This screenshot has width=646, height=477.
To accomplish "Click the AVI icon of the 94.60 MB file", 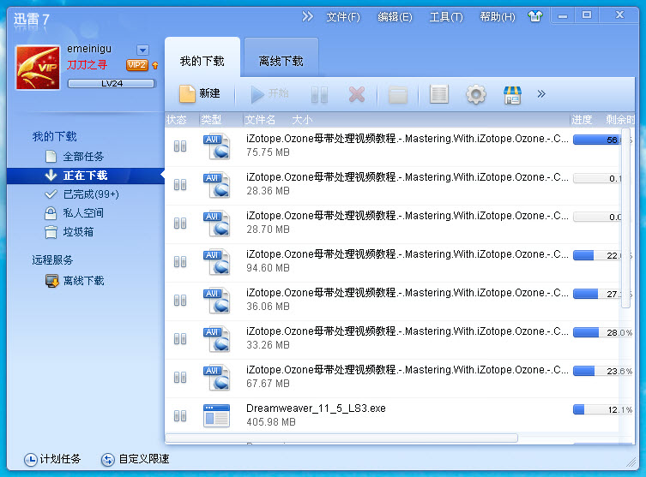I will coord(217,262).
